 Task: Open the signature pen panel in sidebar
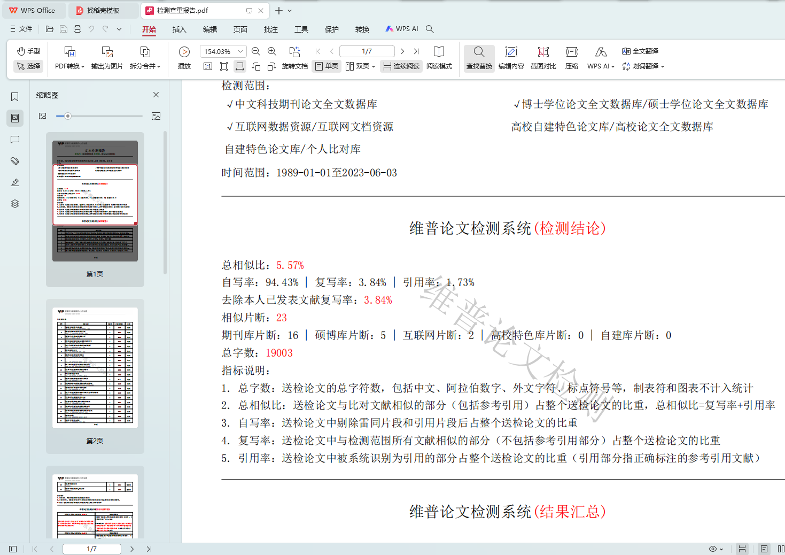[15, 182]
